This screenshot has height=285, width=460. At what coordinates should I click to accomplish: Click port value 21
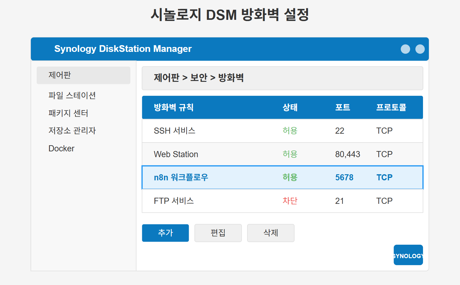coord(339,201)
